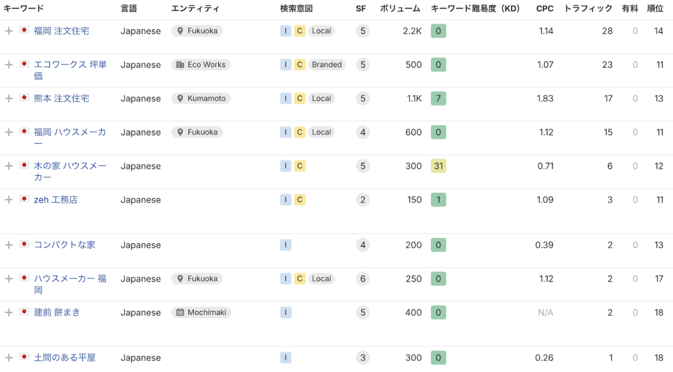This screenshot has width=673, height=372.
Task: Click SF badge 6 for ハウスメーカー 福岡
Action: (363, 279)
